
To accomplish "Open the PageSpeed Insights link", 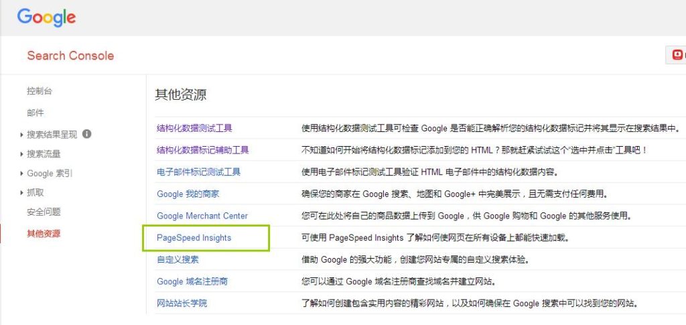I will click(194, 237).
